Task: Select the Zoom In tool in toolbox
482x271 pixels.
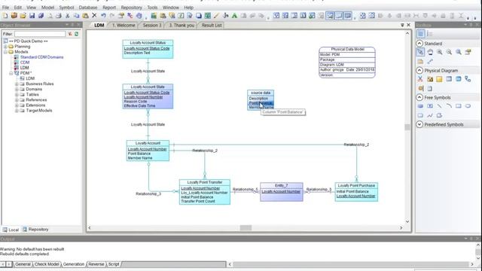Action: (x=440, y=52)
